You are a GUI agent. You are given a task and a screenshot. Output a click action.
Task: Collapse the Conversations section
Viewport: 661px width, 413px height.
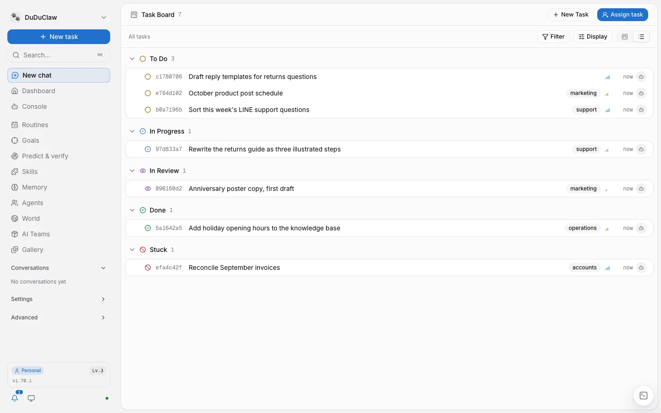(x=103, y=268)
